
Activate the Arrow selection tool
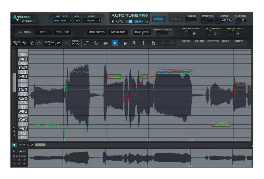[x=115, y=43]
